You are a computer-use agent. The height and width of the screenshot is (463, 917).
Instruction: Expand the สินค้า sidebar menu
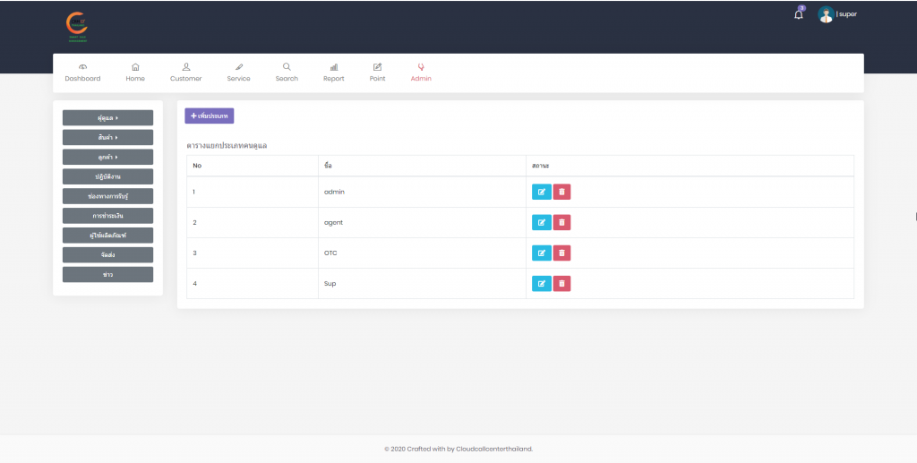(x=107, y=137)
